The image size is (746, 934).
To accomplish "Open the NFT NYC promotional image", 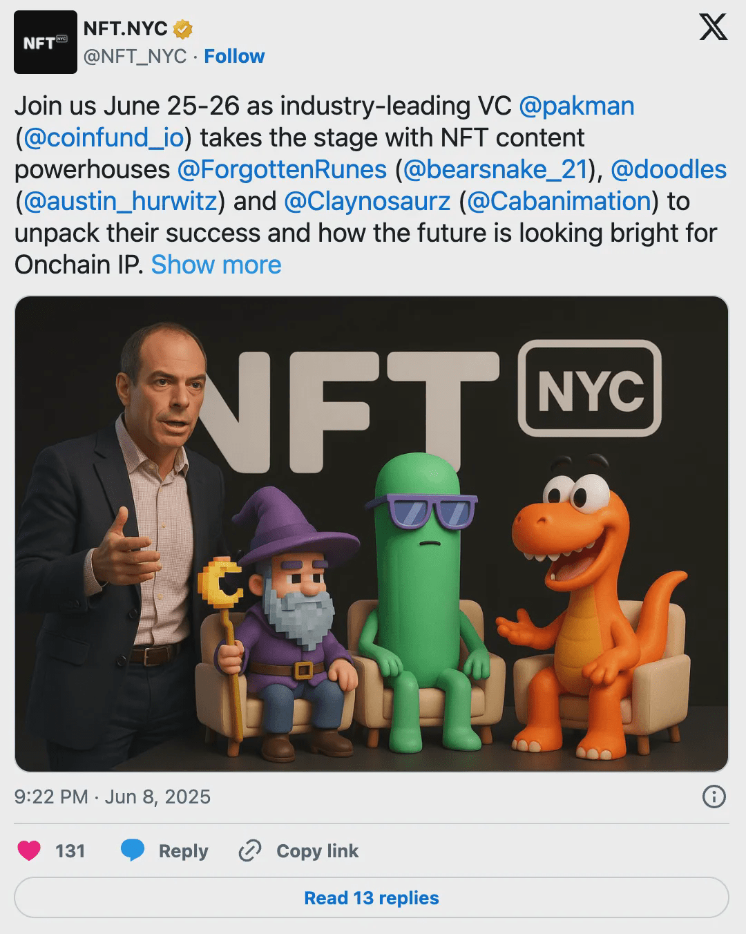I will click(372, 533).
